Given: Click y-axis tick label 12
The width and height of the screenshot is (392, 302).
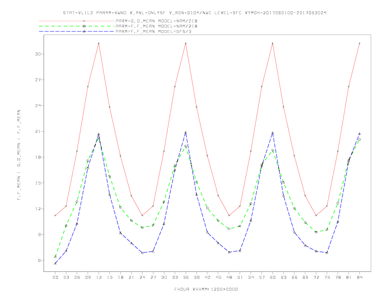Looking at the screenshot, I should click(x=38, y=209).
